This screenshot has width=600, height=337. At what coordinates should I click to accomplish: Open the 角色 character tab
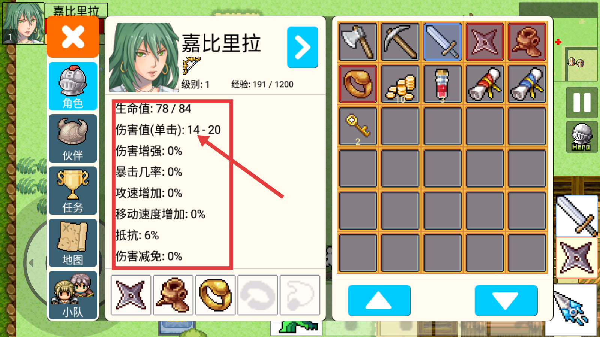(x=73, y=86)
